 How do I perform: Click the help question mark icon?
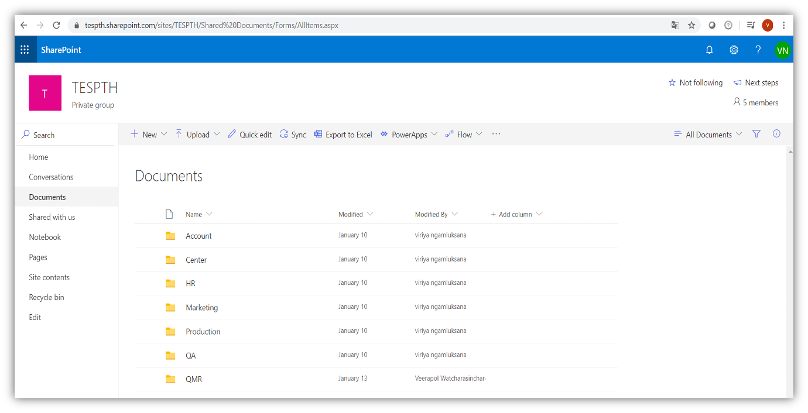[758, 50]
